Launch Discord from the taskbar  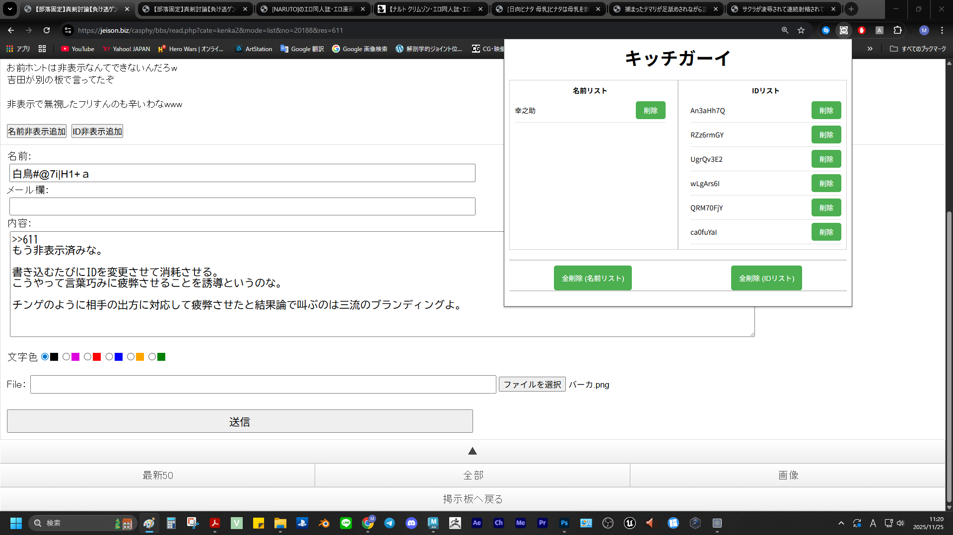pyautogui.click(x=411, y=523)
